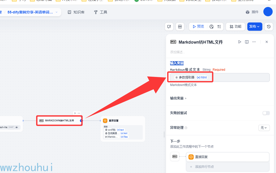276x173 pixels.
Task: Open the run history clock icon
Action: point(211,27)
